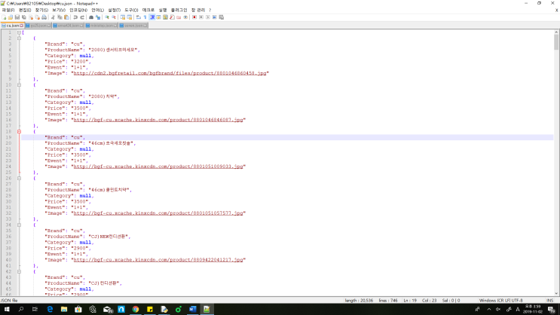Close the seven.json tab
The width and height of the screenshot is (560, 315).
[145, 26]
